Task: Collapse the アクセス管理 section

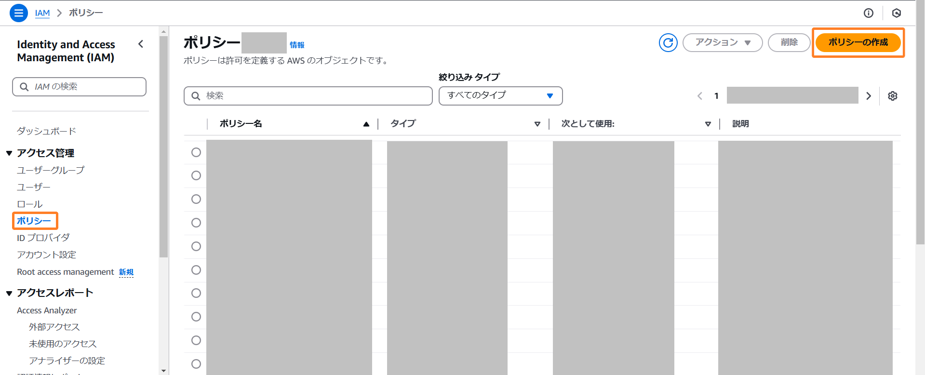Action: point(9,153)
